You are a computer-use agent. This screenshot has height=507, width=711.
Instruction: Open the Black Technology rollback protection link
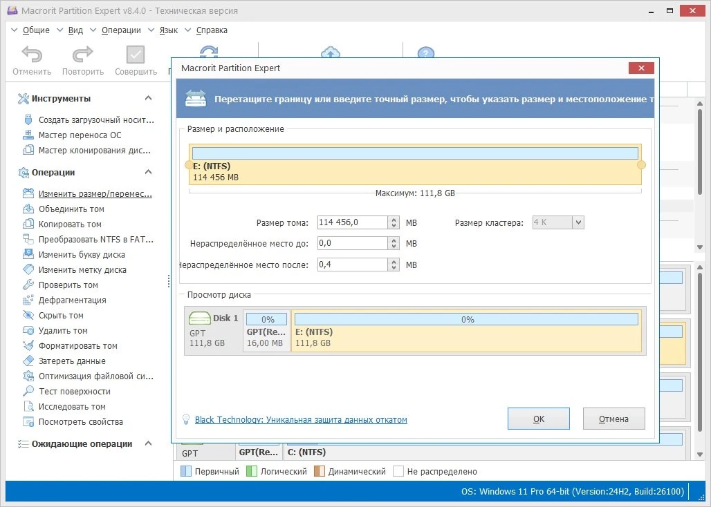click(x=301, y=420)
